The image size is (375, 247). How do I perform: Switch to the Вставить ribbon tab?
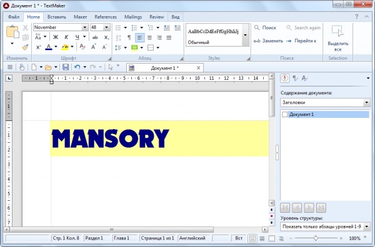click(57, 17)
